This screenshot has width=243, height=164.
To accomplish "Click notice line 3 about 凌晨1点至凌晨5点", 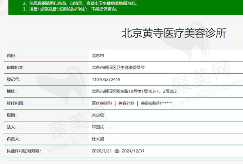I will 70,9.
